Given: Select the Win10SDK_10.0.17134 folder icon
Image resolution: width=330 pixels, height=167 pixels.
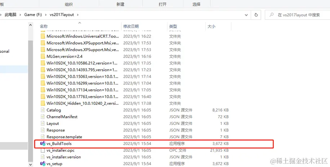Looking at the screenshot, I should pyautogui.click(x=43, y=90).
